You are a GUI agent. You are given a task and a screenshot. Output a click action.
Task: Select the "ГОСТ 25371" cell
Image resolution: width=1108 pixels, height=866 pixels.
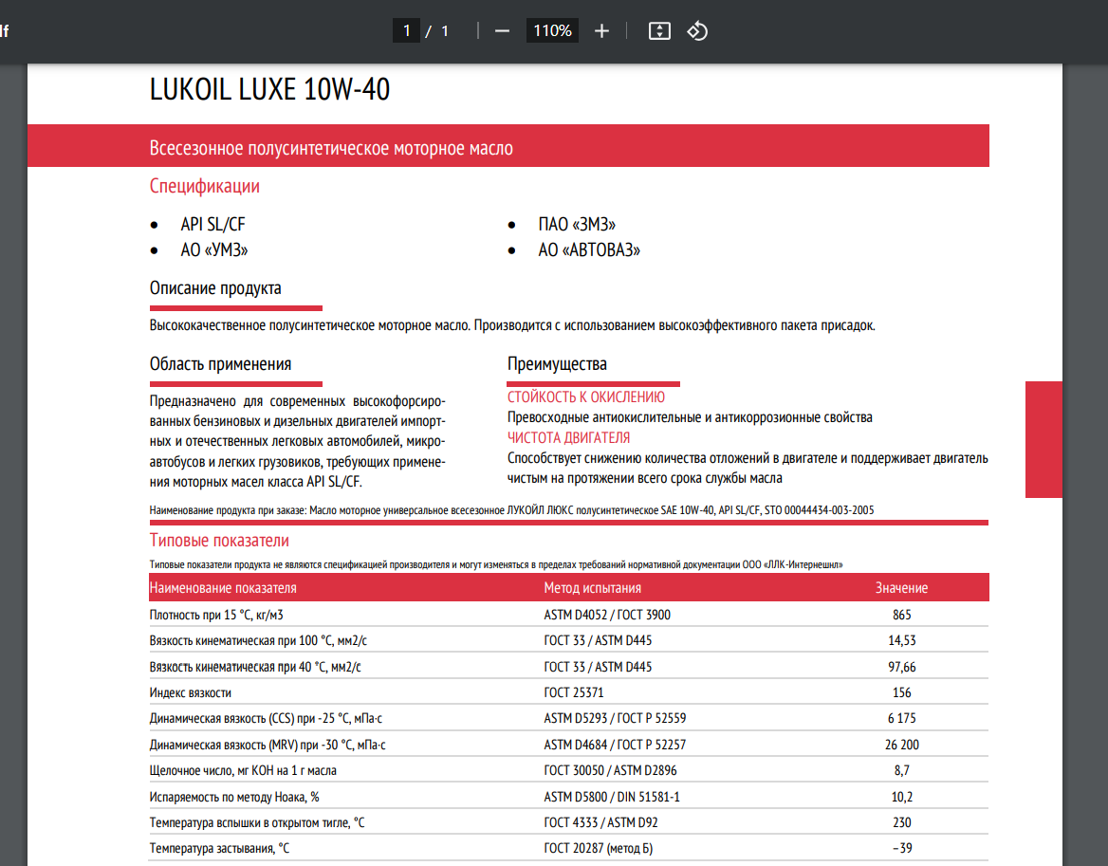574,693
